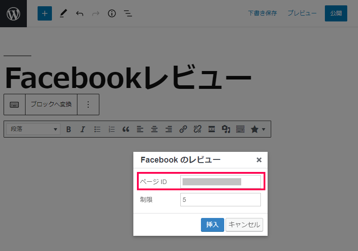Click the add media icon
The image size is (358, 251).
(226, 130)
